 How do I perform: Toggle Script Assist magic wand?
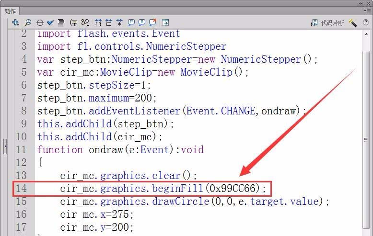353,23
